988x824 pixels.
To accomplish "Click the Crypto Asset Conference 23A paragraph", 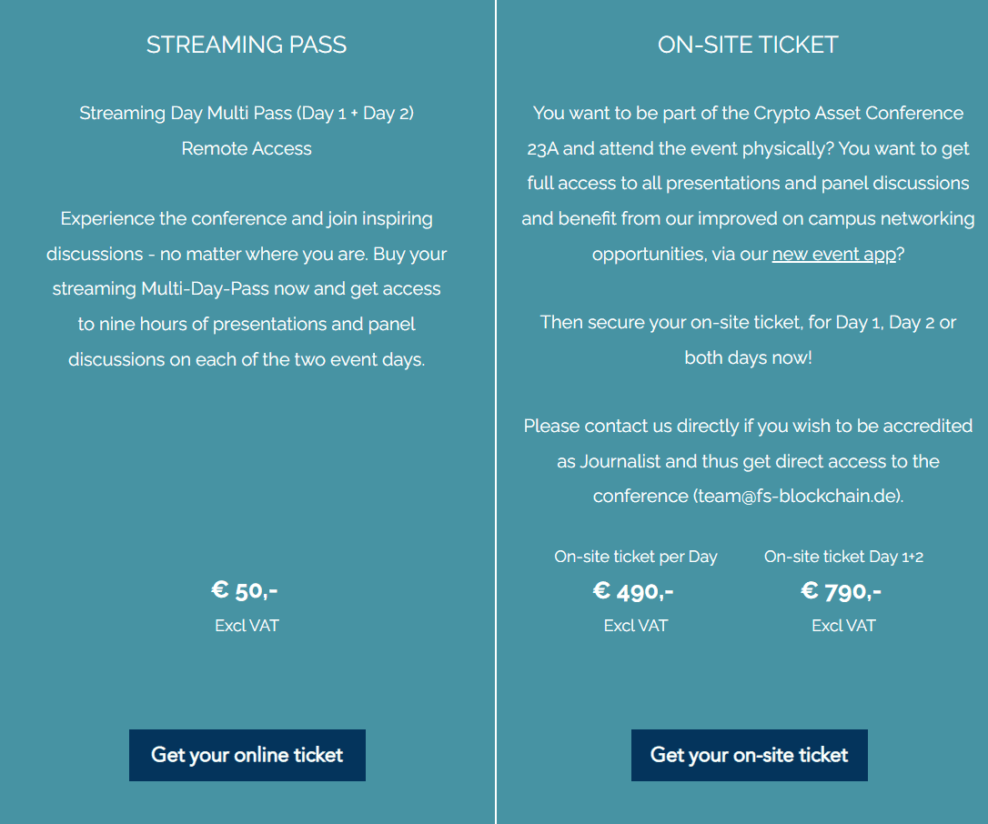I will [748, 184].
